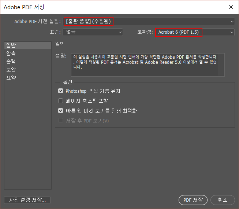The width and height of the screenshot is (239, 209).
Task: Click the PDF 저장 button
Action: coord(193,200)
